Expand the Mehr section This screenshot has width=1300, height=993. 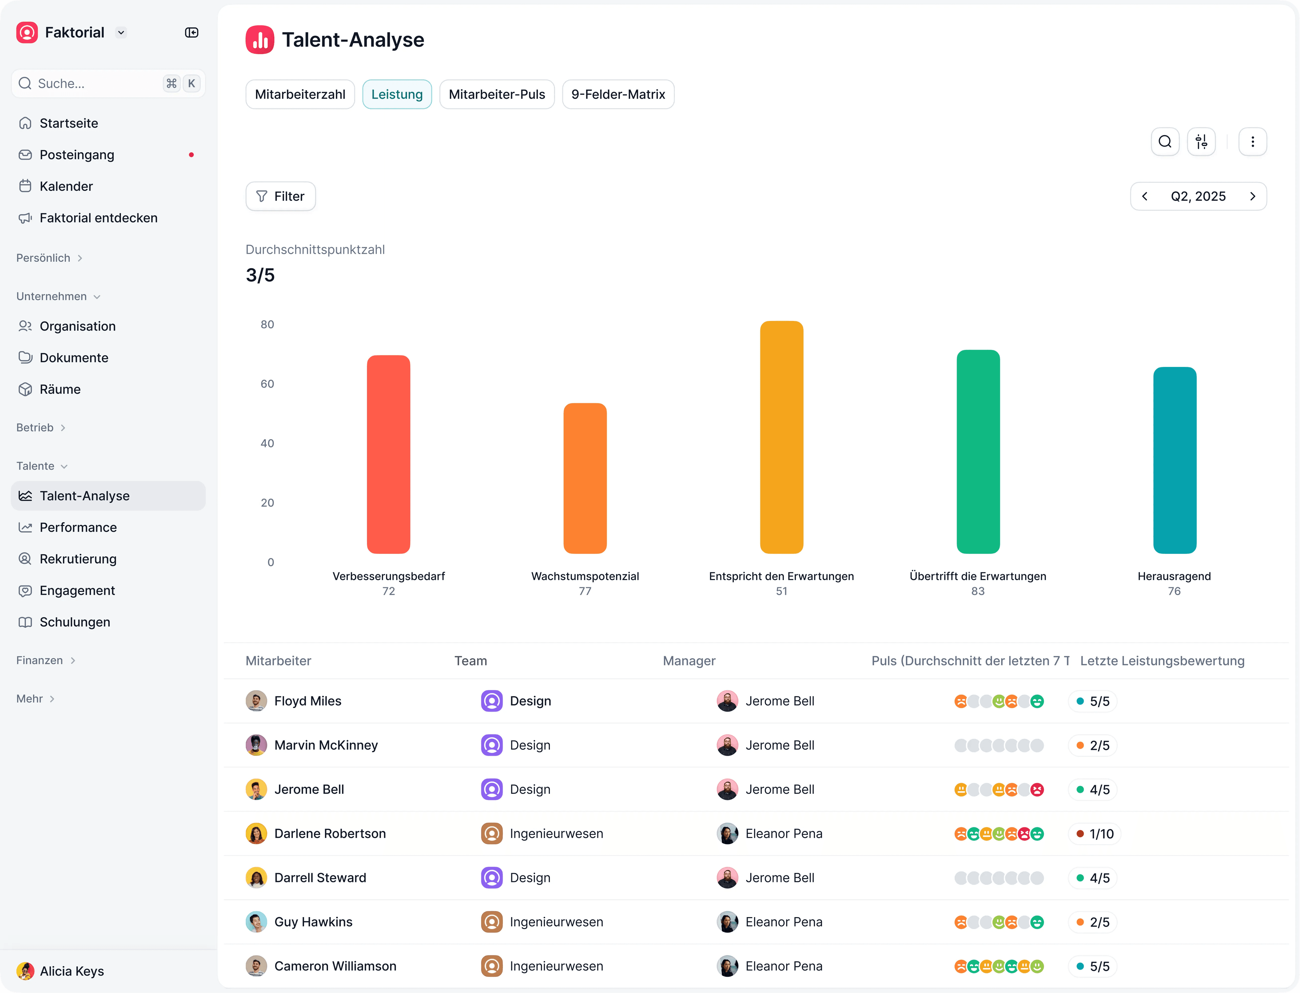[36, 699]
